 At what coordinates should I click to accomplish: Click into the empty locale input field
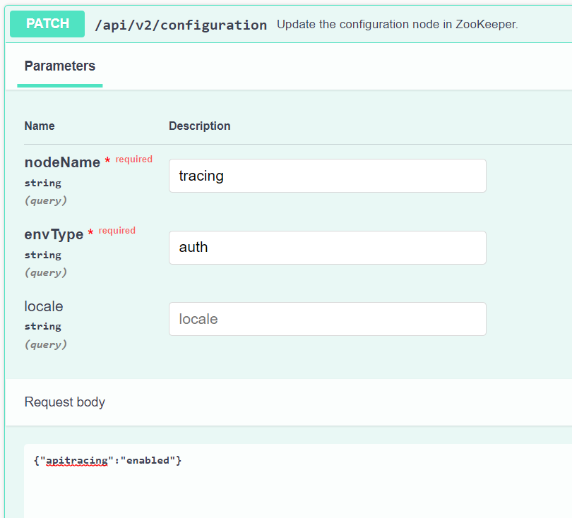click(327, 319)
